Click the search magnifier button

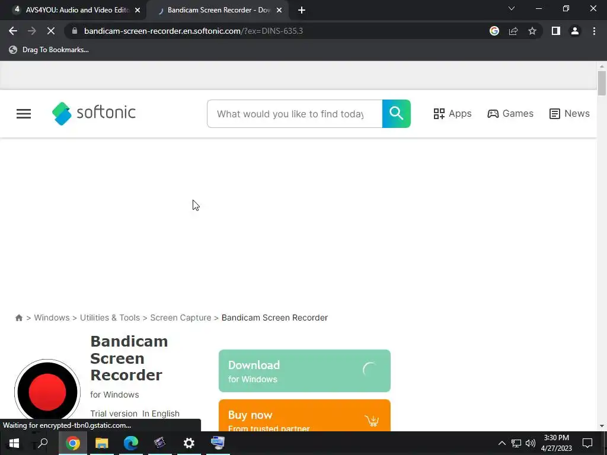396,114
